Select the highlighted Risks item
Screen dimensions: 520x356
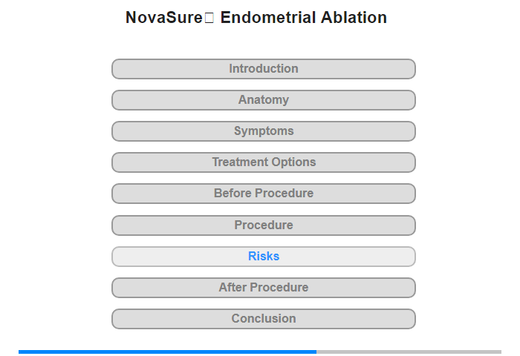point(264,257)
